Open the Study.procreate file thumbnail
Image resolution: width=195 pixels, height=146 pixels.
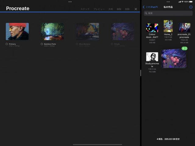tap(152, 57)
